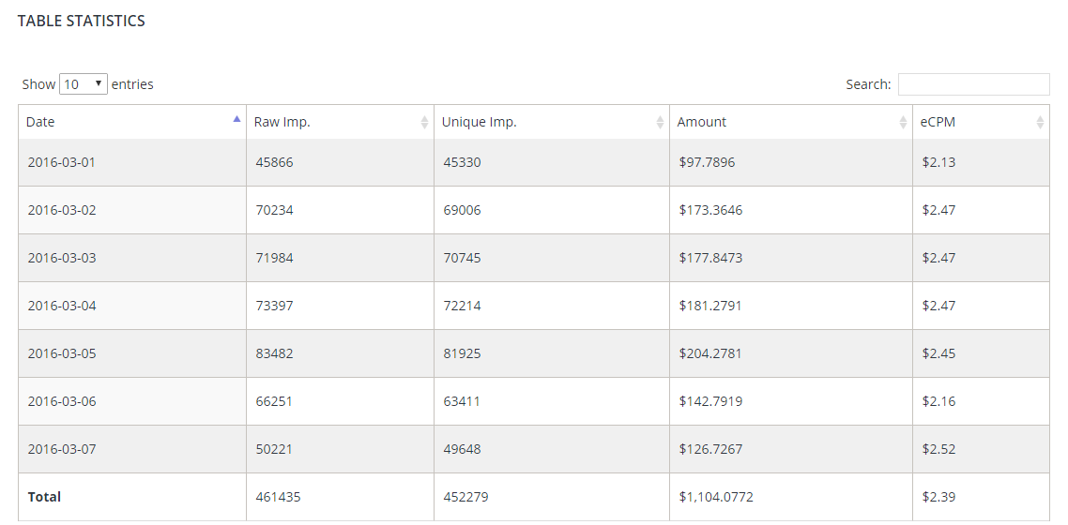Click the Amount column sort arrows icon

click(904, 122)
